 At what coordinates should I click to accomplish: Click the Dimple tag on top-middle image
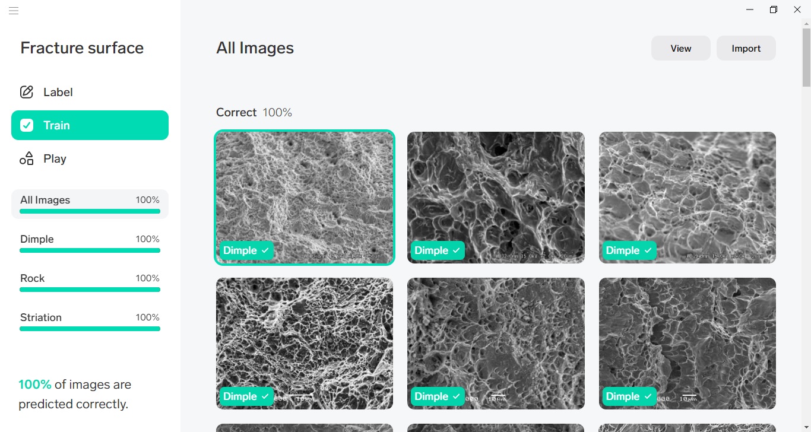438,250
